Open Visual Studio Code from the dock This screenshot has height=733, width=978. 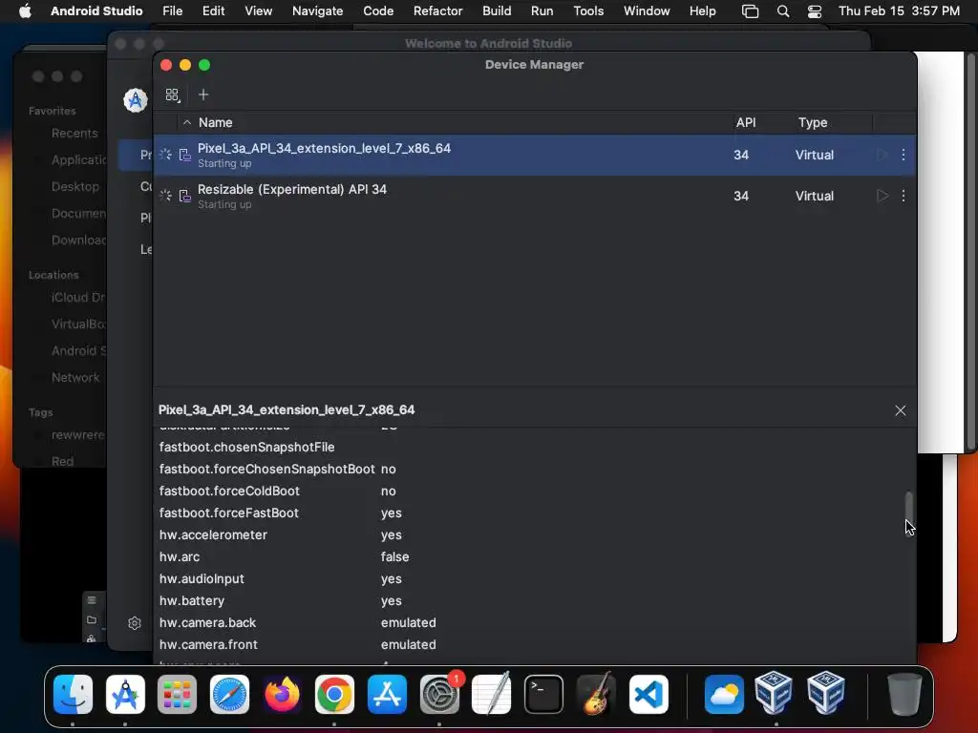click(x=648, y=695)
